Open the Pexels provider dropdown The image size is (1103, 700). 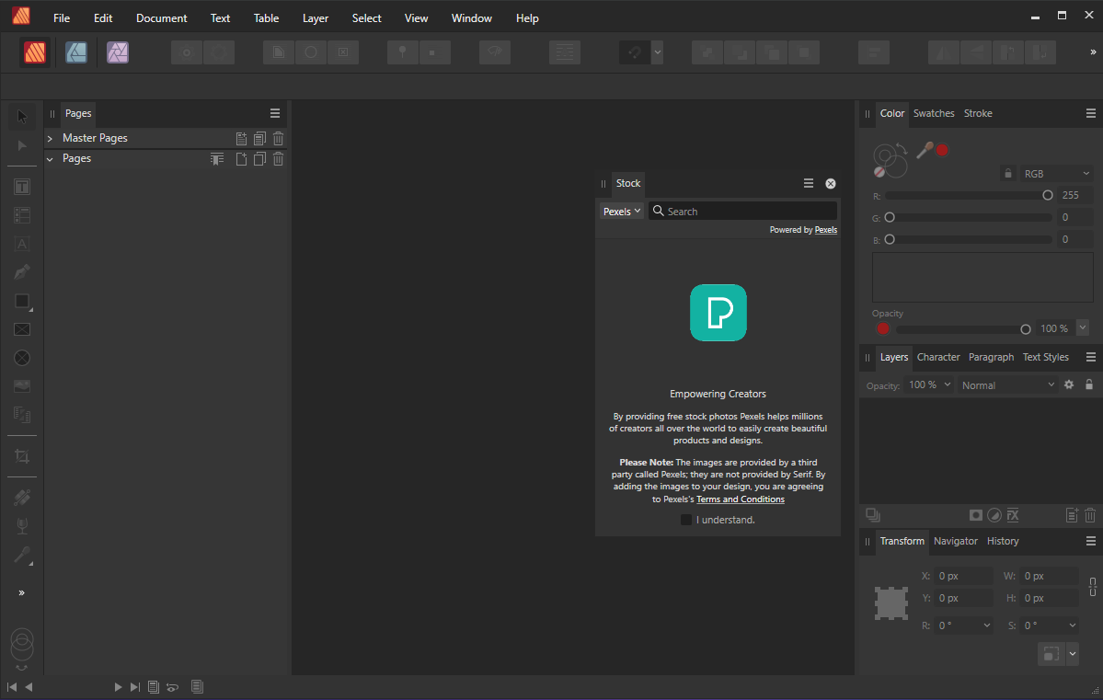(x=622, y=211)
